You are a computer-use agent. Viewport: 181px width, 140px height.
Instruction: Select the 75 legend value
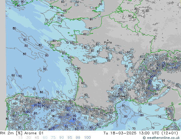point(53,138)
